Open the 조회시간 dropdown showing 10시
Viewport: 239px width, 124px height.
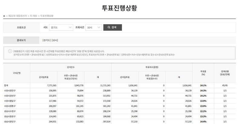coord(93,28)
